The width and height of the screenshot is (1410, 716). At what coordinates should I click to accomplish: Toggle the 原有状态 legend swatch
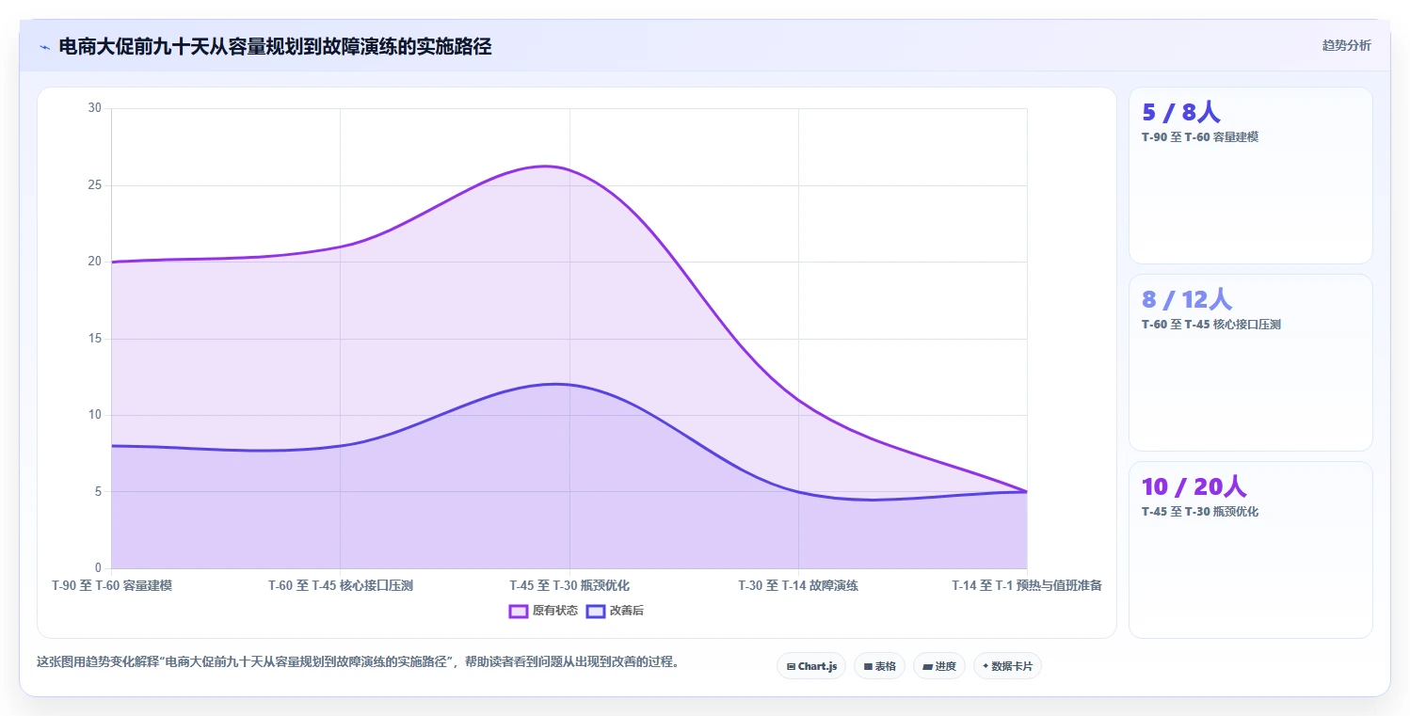point(519,611)
